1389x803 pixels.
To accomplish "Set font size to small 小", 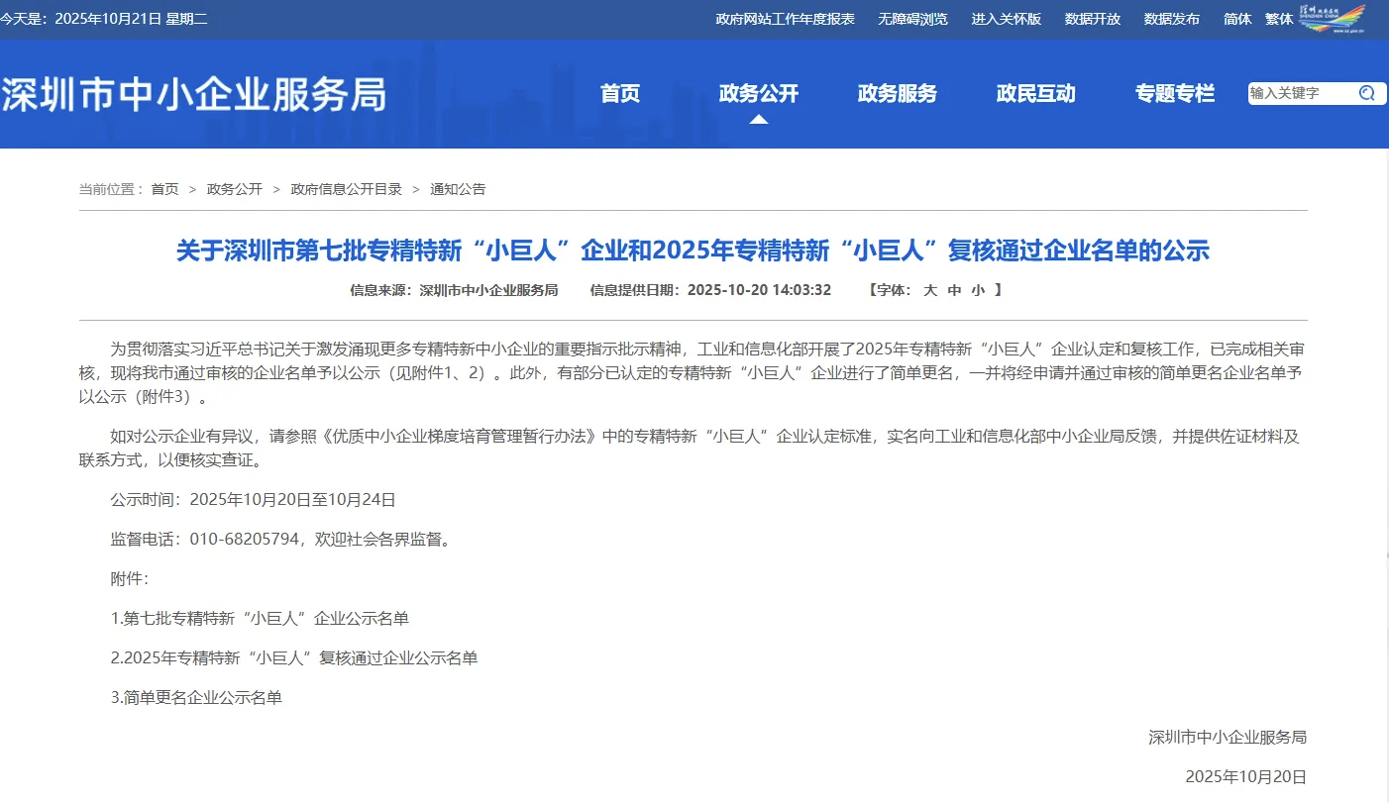I will pos(978,290).
